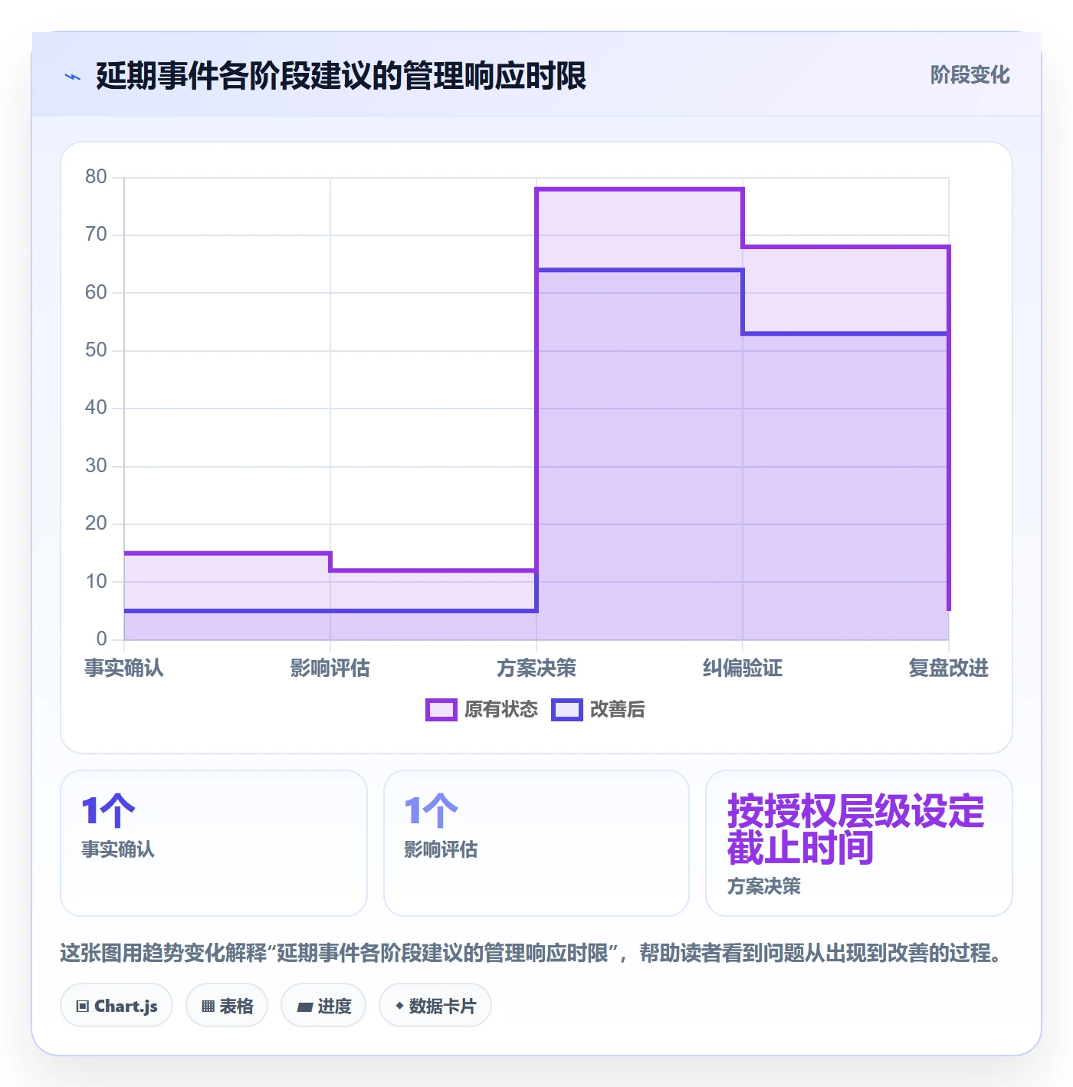Click the diamond icon in 数据卡片 tag

tap(399, 1006)
